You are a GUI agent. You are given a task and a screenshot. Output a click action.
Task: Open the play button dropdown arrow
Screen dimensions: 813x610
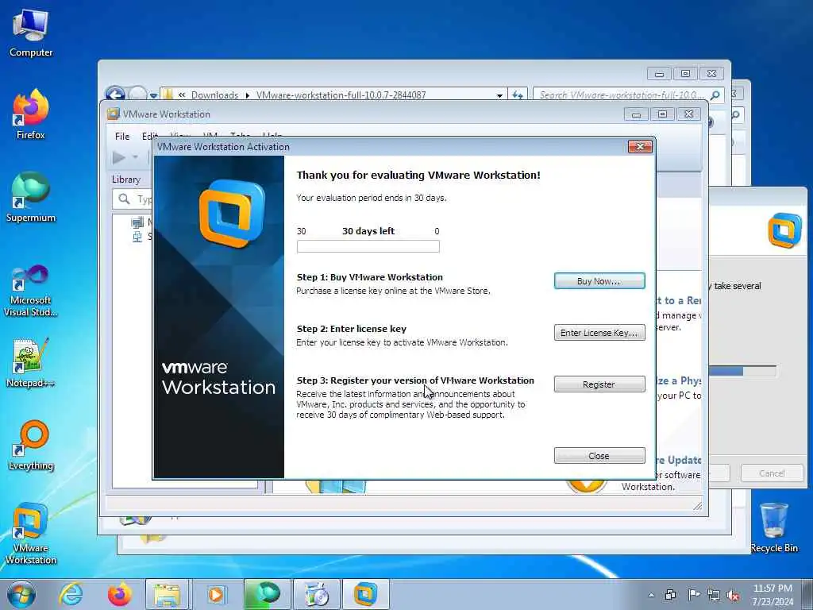(135, 156)
